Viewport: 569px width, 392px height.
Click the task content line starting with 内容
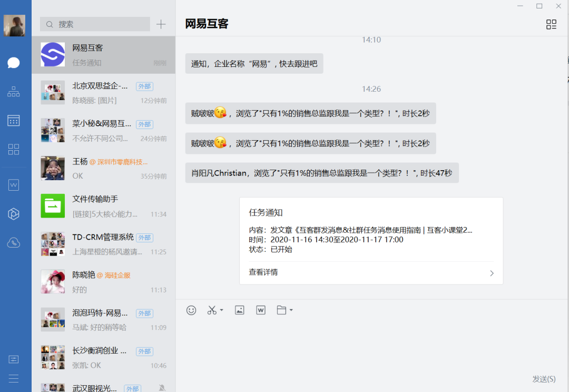point(360,230)
